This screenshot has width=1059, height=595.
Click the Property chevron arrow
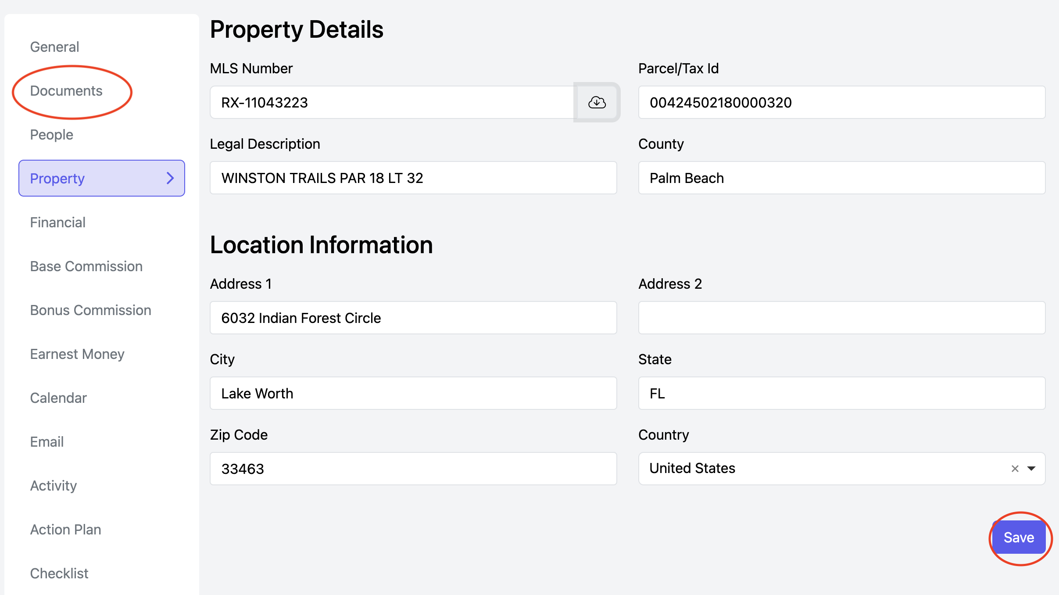click(x=170, y=178)
